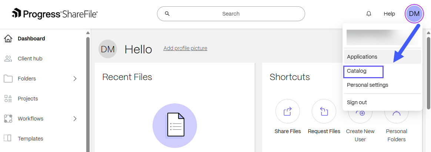
Task: Open the DM user avatar menu
Action: [x=414, y=14]
